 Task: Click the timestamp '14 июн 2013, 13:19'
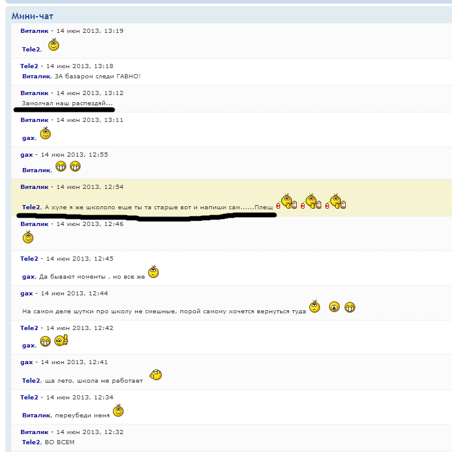pos(90,31)
